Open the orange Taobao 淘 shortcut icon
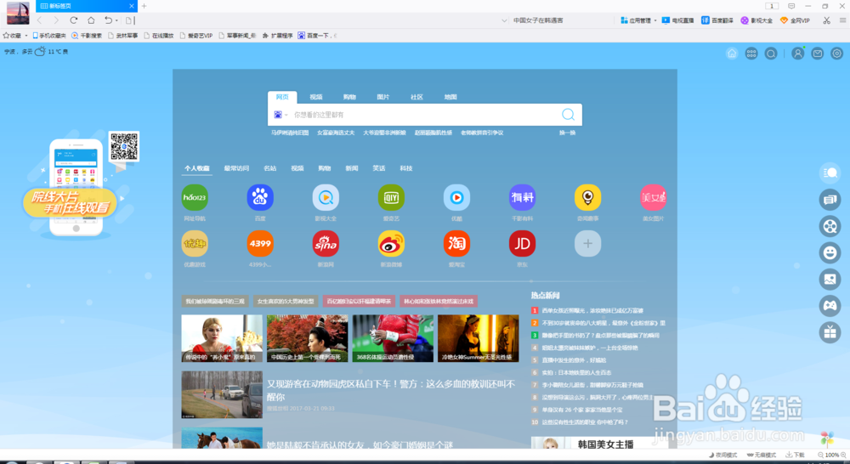This screenshot has height=464, width=850. 457,243
